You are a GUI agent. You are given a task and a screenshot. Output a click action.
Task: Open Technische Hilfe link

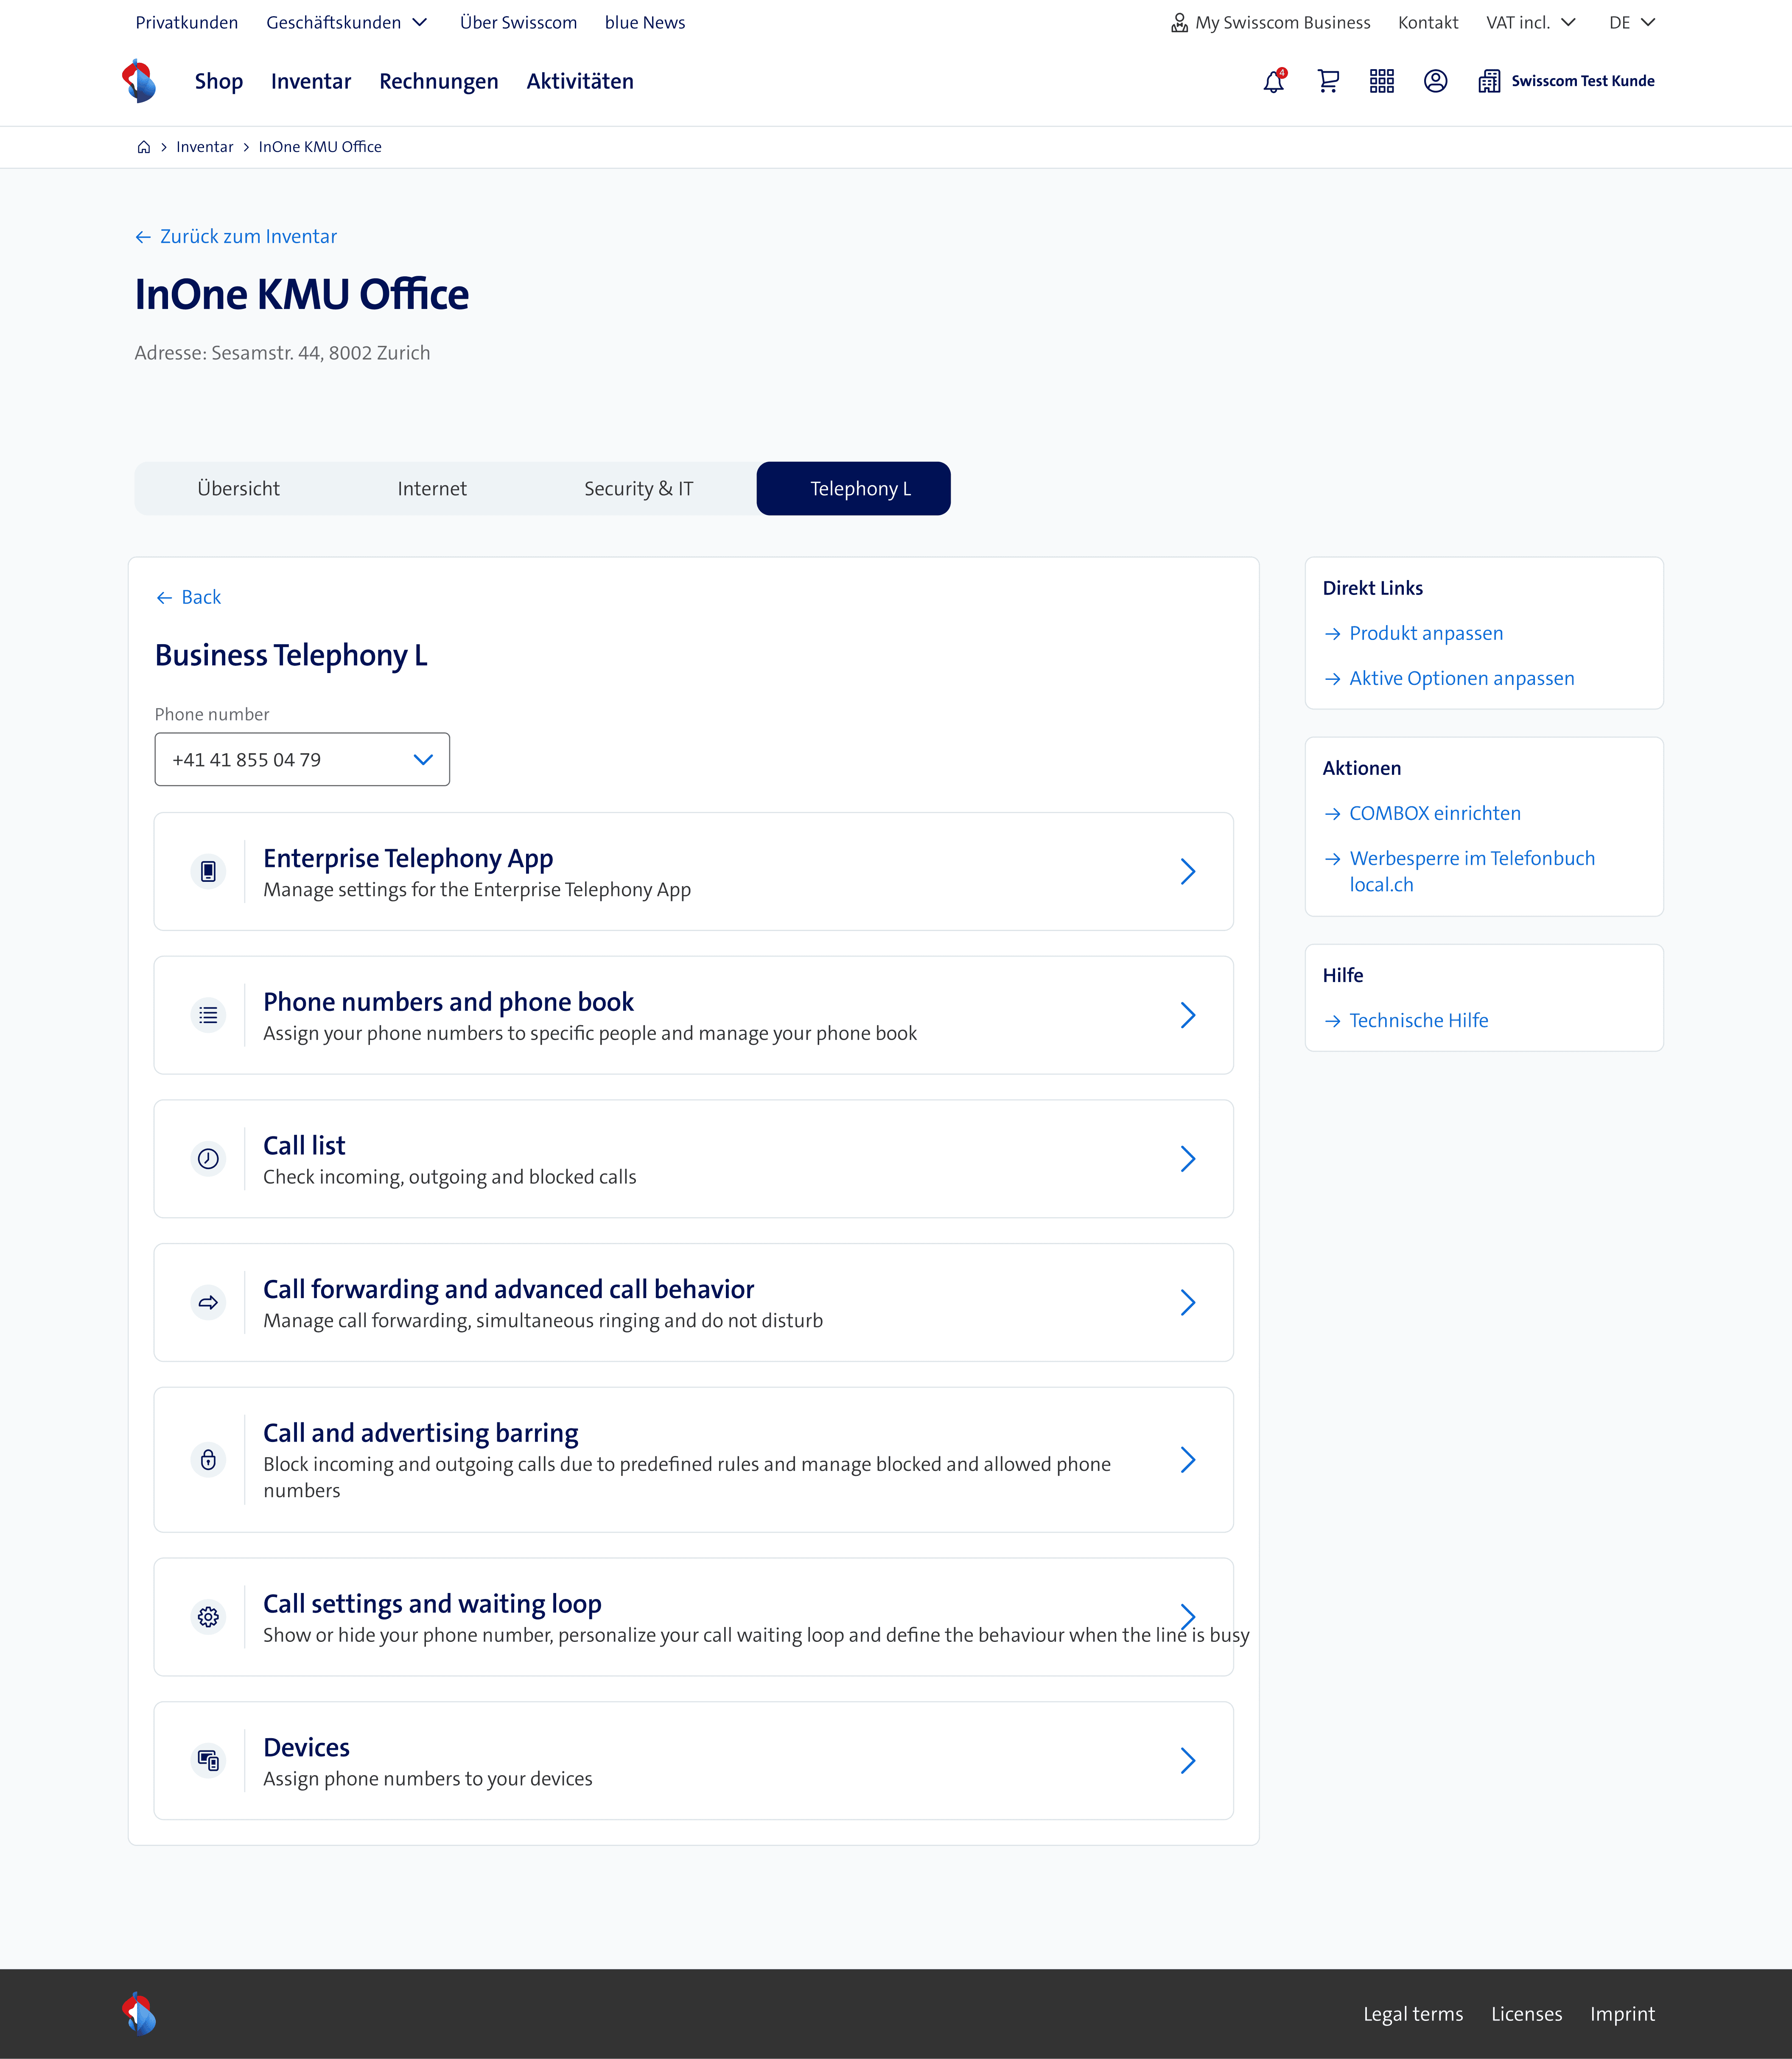[x=1419, y=1021]
